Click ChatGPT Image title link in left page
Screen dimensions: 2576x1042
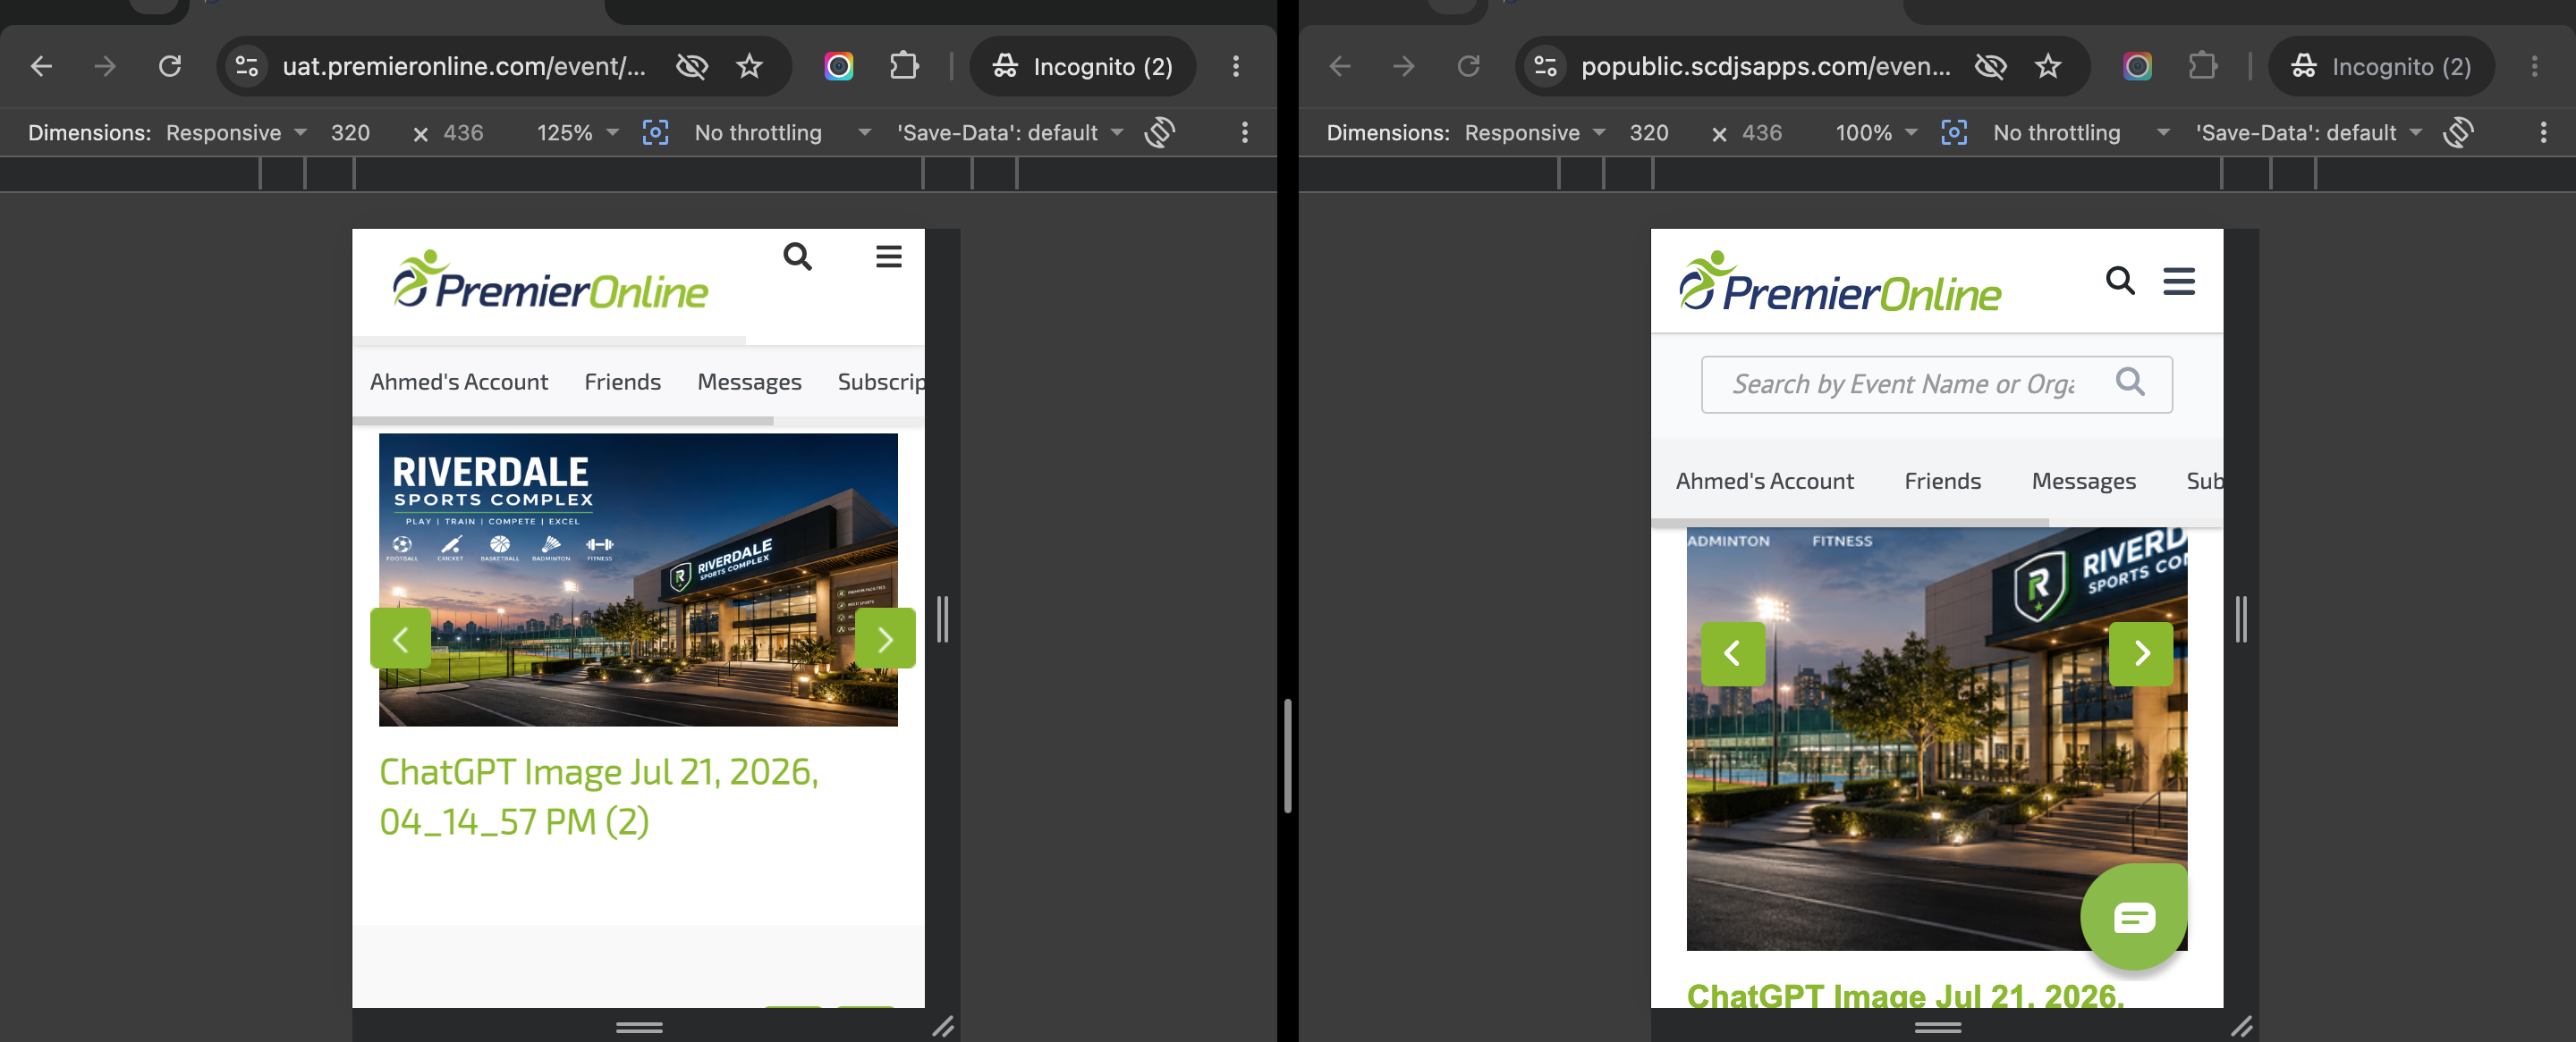click(x=599, y=796)
